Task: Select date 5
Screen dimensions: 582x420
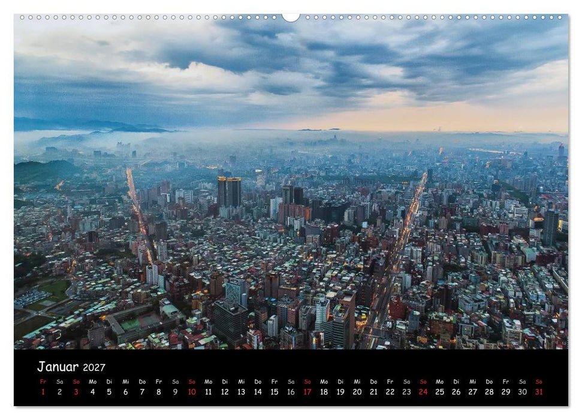Action: [x=109, y=392]
